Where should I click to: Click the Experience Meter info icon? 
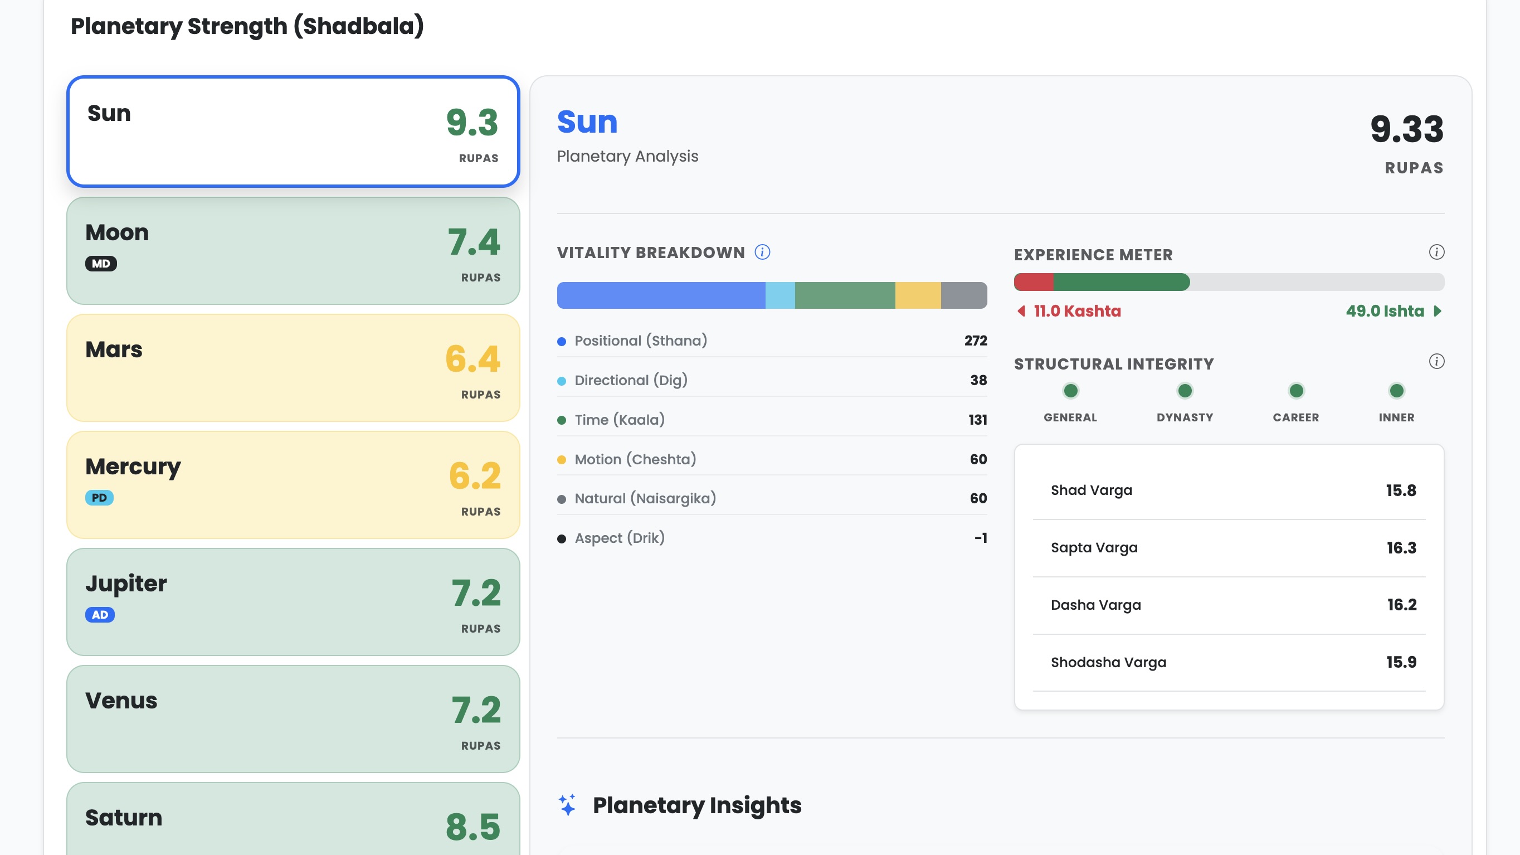(x=1436, y=252)
